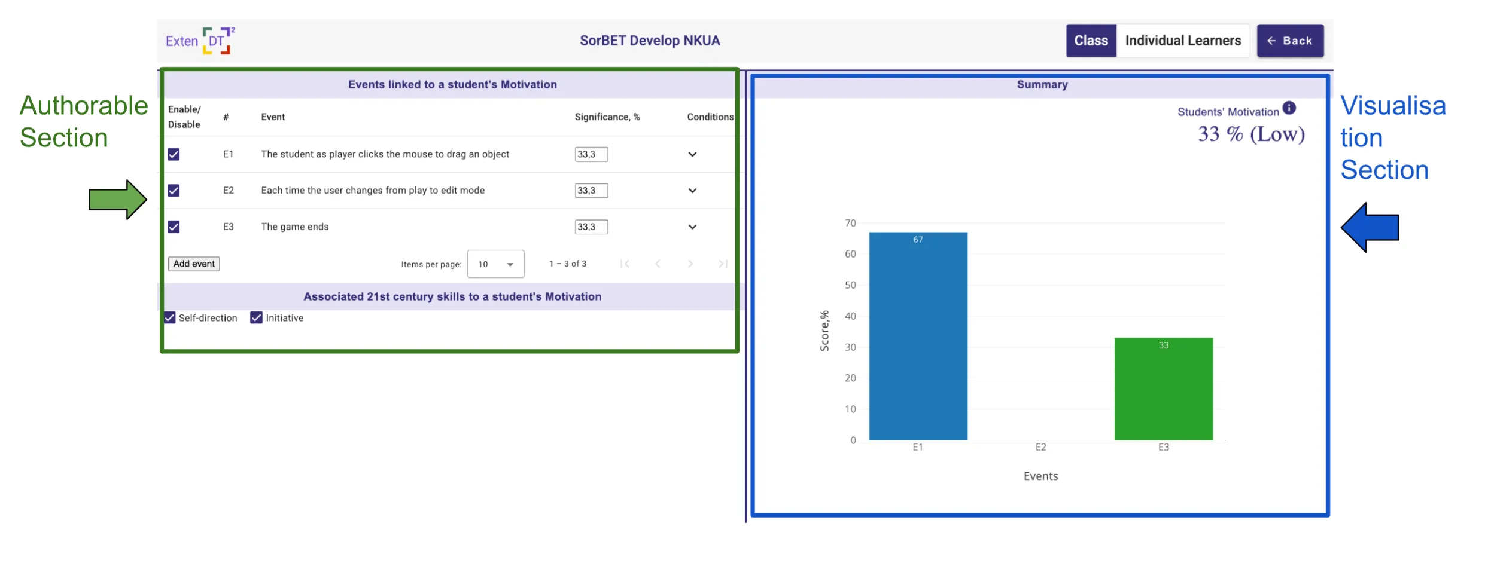The height and width of the screenshot is (569, 1485).
Task: Expand conditions for event E2
Action: (x=692, y=191)
